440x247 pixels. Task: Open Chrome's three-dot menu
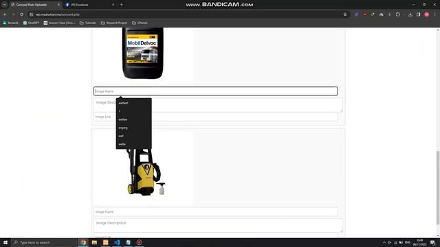coord(434,14)
